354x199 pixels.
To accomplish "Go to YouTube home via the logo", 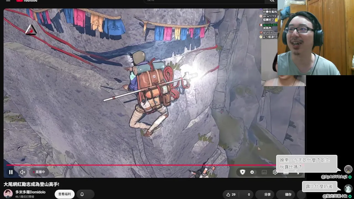I will click(x=27, y=1).
